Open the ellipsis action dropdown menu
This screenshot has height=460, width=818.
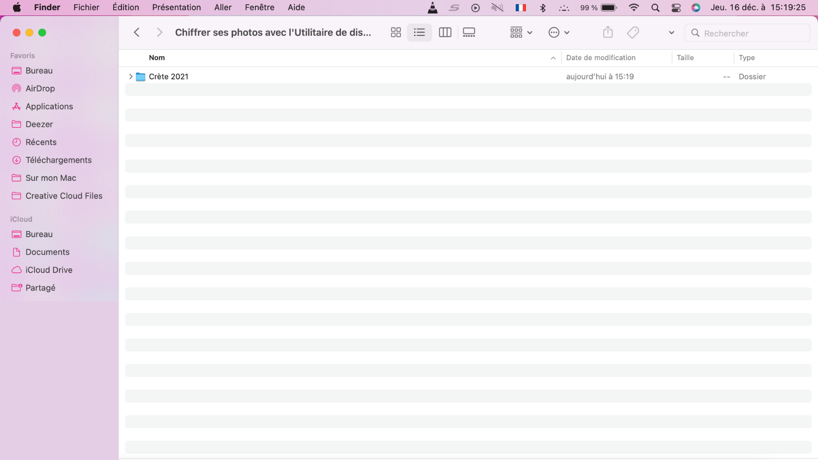tap(559, 32)
